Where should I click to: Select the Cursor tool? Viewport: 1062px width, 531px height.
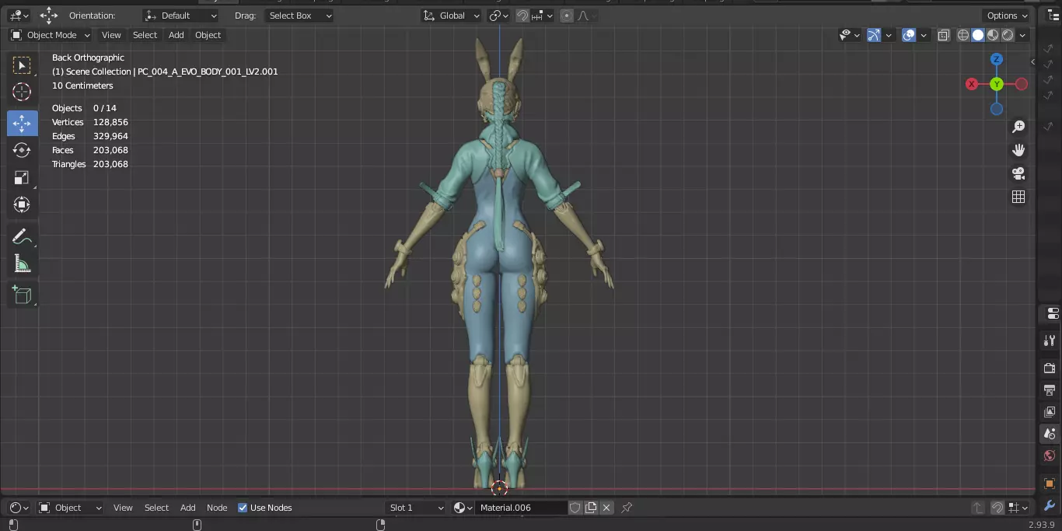[22, 93]
